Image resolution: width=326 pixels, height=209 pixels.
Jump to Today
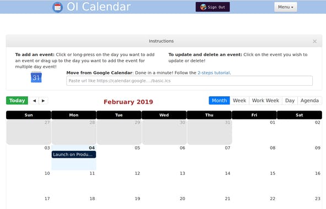click(17, 101)
